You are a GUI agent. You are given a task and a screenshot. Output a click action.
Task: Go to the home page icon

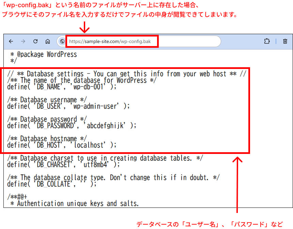(x=48, y=41)
